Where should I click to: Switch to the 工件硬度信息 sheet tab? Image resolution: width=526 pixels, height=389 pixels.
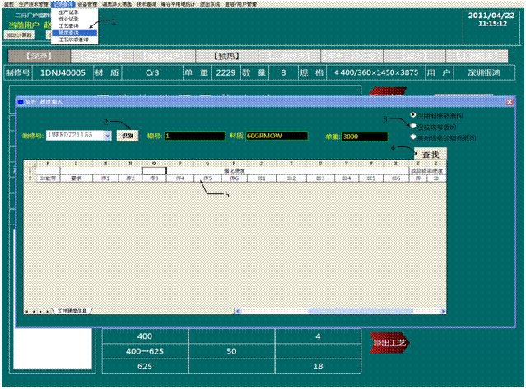click(74, 311)
